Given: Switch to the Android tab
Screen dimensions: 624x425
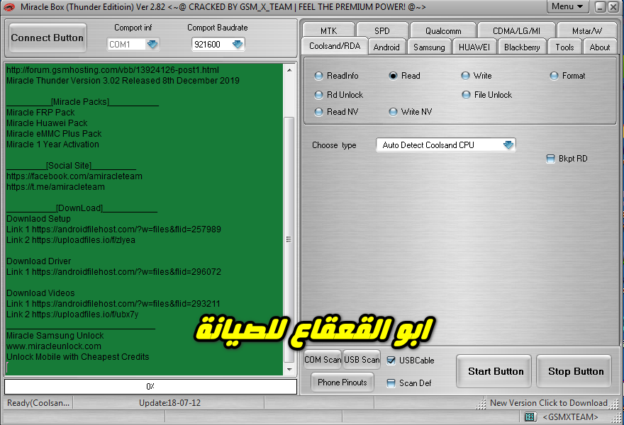Looking at the screenshot, I should (386, 47).
